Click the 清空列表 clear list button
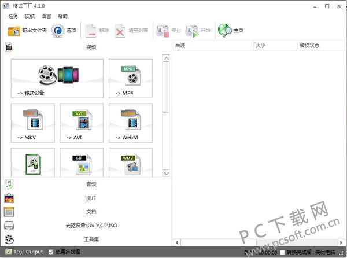This screenshot has width=347, height=258. [131, 30]
